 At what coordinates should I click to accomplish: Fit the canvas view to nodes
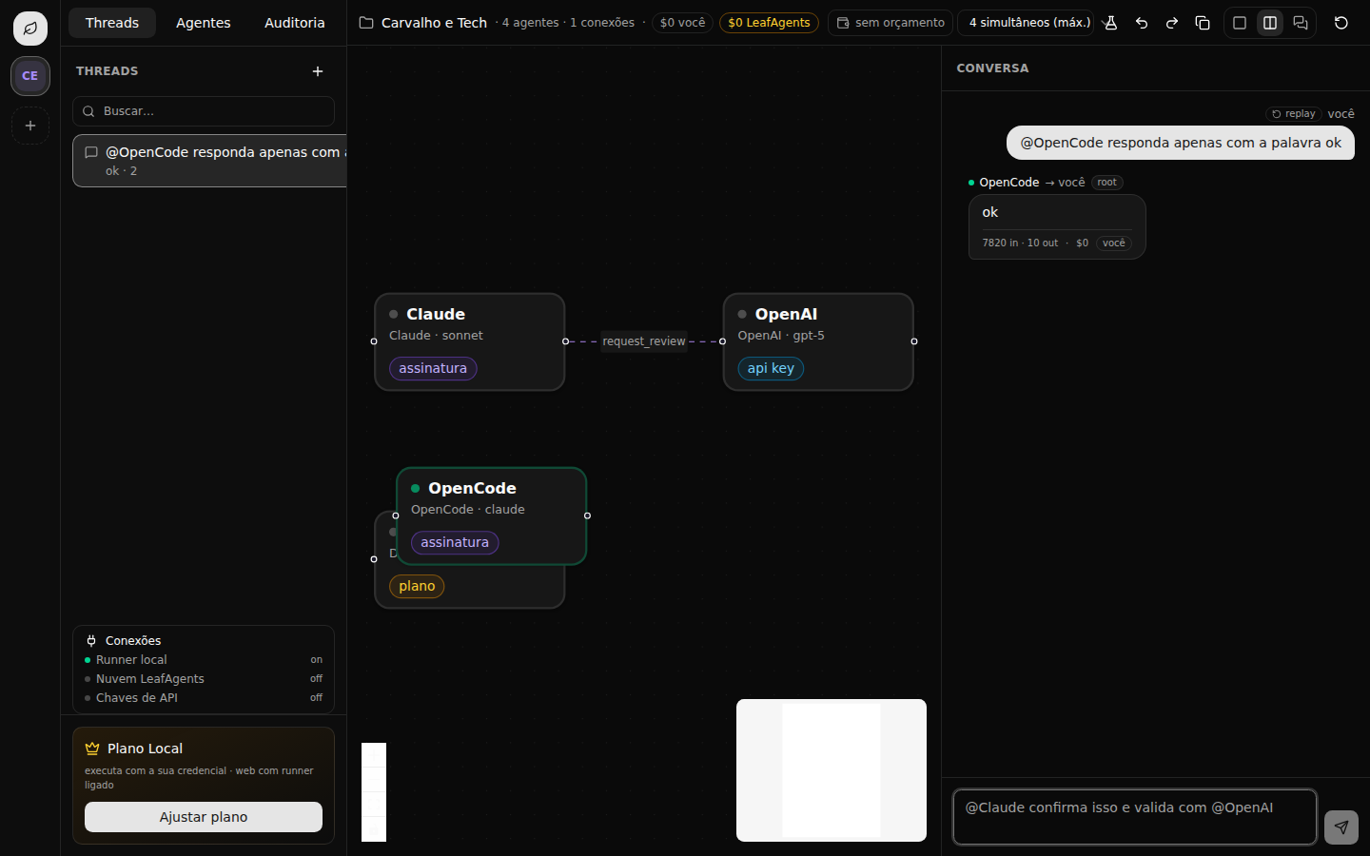(374, 805)
